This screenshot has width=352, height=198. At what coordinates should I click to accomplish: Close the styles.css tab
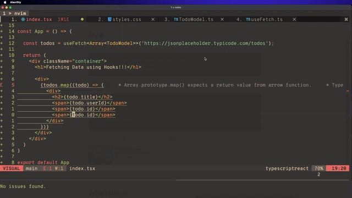coord(153,20)
